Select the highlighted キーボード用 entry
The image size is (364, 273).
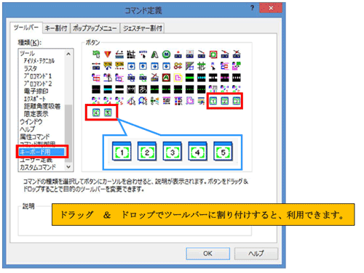[x=41, y=152]
